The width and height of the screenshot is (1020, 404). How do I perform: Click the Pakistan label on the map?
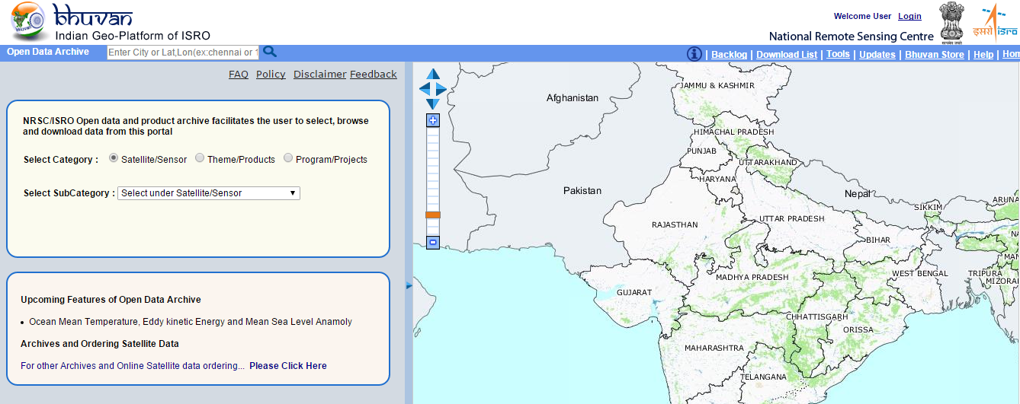(582, 191)
